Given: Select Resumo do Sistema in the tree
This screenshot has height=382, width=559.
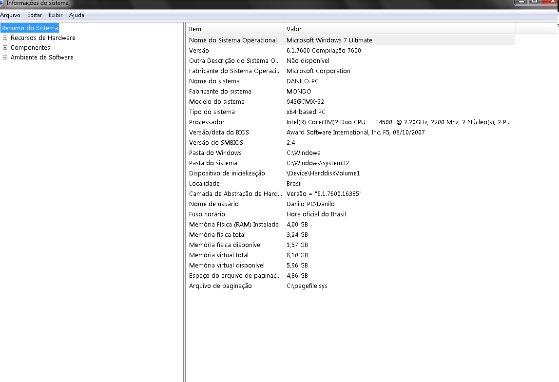Looking at the screenshot, I should [30, 28].
